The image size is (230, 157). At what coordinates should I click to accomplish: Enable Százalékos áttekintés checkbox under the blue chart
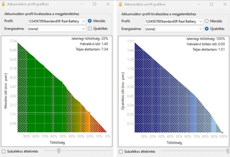coord(120,151)
